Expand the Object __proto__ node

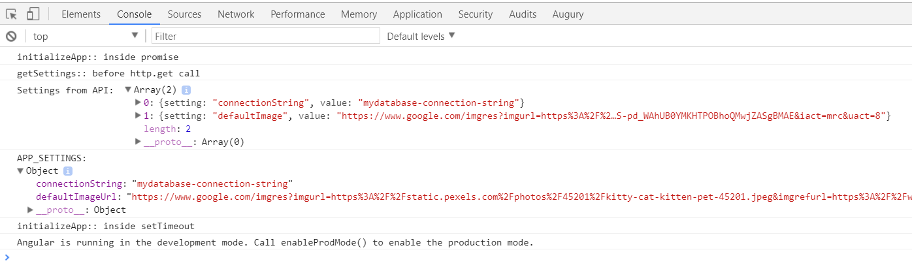click(x=30, y=210)
